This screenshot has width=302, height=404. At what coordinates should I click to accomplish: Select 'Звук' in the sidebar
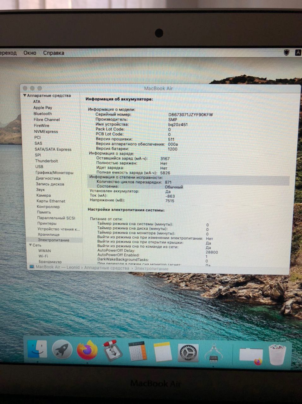tap(40, 190)
